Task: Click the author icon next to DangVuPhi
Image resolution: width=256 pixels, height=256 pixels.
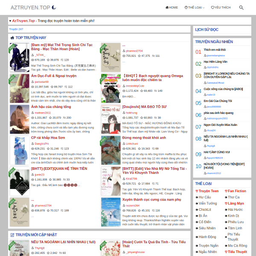Action: (x=32, y=144)
